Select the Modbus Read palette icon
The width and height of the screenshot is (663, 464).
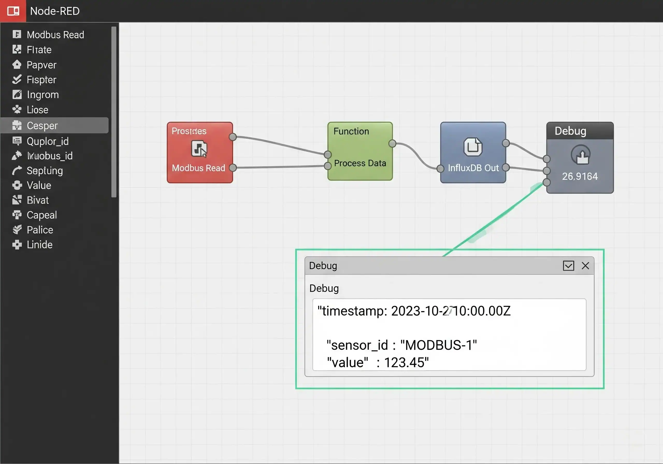pos(17,34)
